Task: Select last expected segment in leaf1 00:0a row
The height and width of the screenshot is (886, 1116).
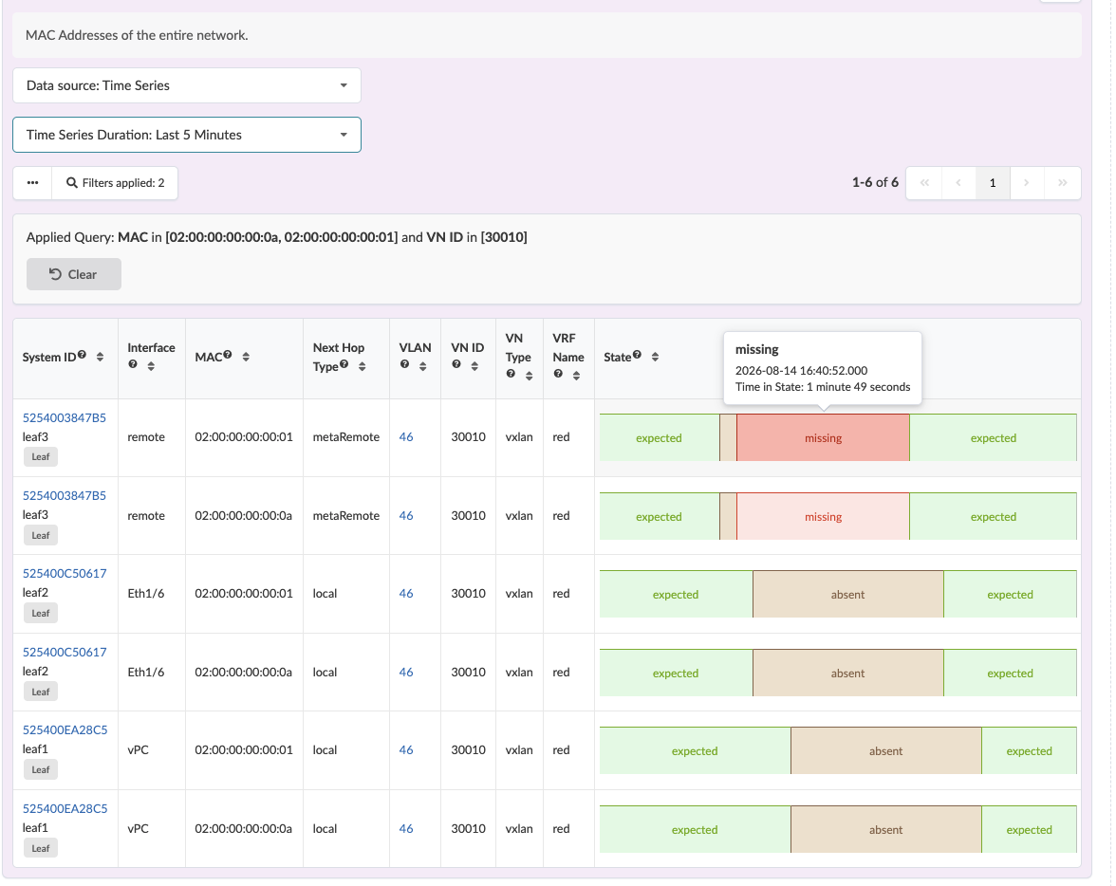Action: [1029, 830]
